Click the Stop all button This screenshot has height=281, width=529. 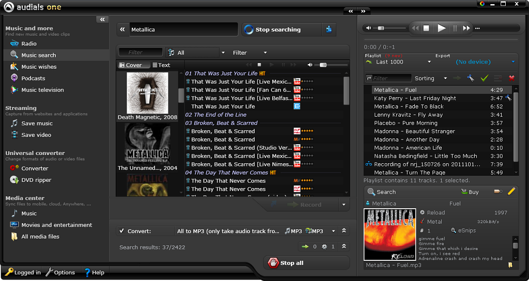306,263
